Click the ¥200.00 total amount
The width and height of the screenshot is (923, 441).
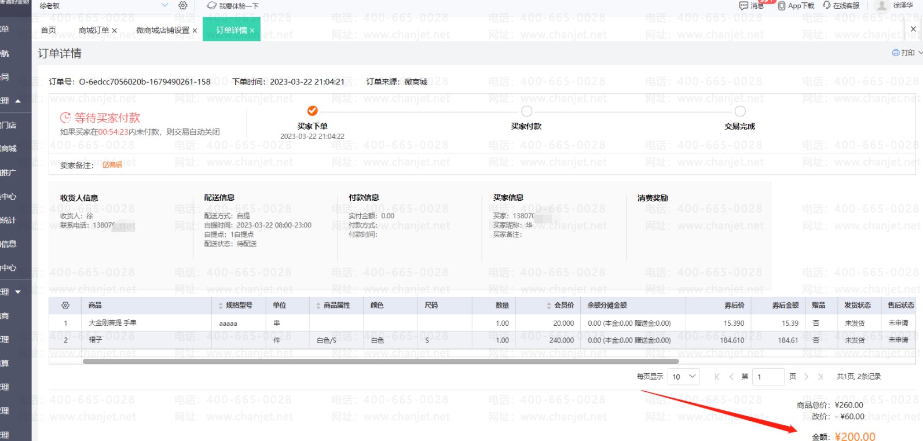tap(855, 436)
